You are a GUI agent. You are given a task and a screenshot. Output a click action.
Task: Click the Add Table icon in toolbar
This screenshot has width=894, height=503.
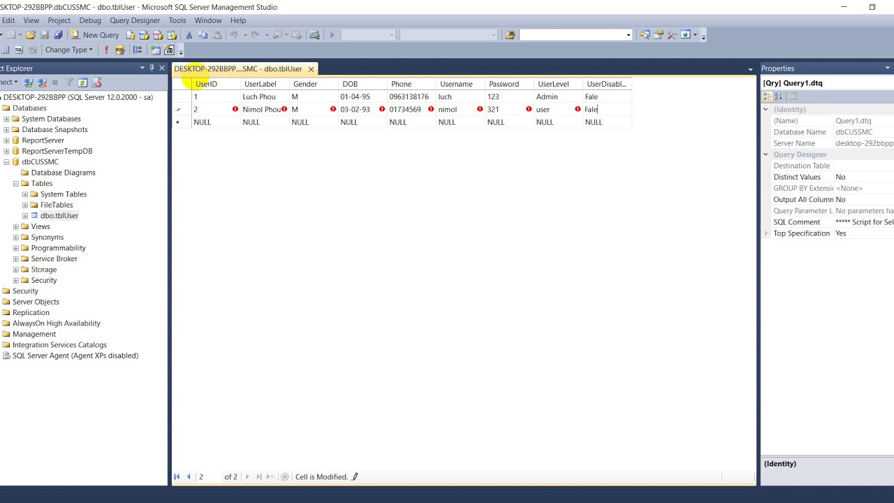tap(155, 50)
